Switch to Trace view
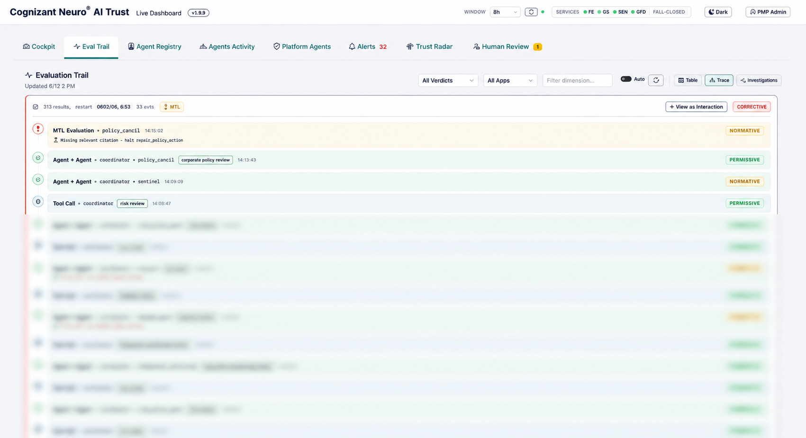This screenshot has width=806, height=438. tap(719, 80)
